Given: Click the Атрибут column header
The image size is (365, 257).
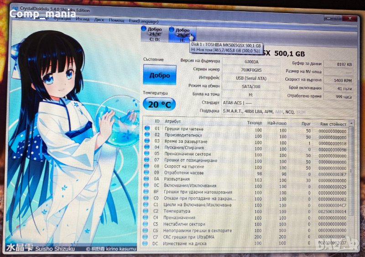Looking at the screenshot, I should tap(173, 122).
